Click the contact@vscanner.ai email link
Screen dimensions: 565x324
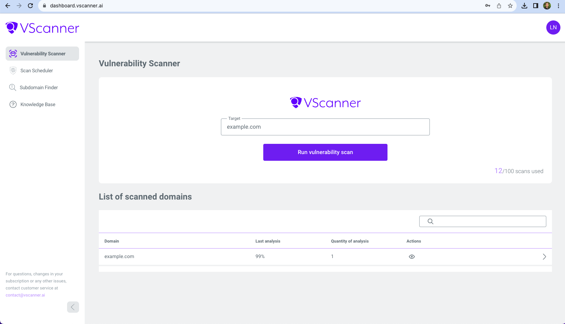[x=25, y=295]
